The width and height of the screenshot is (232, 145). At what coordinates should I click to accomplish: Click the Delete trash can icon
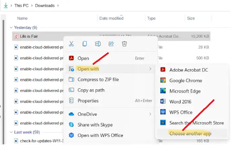[124, 44]
